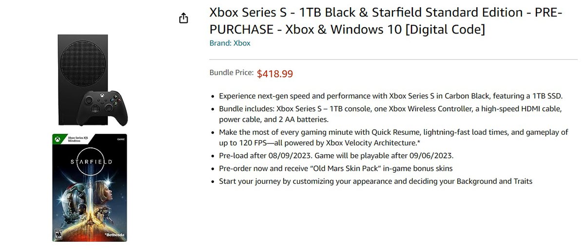Click the share icon beside the product title
This screenshot has height=252, width=585.
(183, 18)
